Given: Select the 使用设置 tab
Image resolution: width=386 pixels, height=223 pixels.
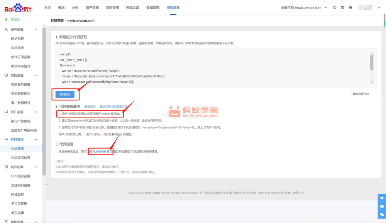Looking at the screenshot, I should pos(173,8).
